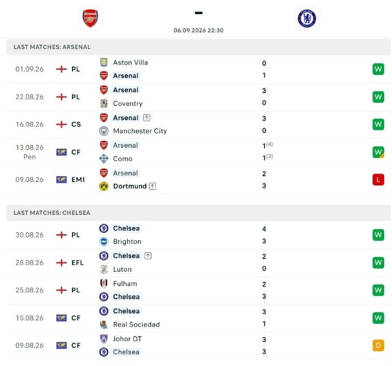
Task: Click the W badge for the penalty win over Como
Action: (378, 152)
